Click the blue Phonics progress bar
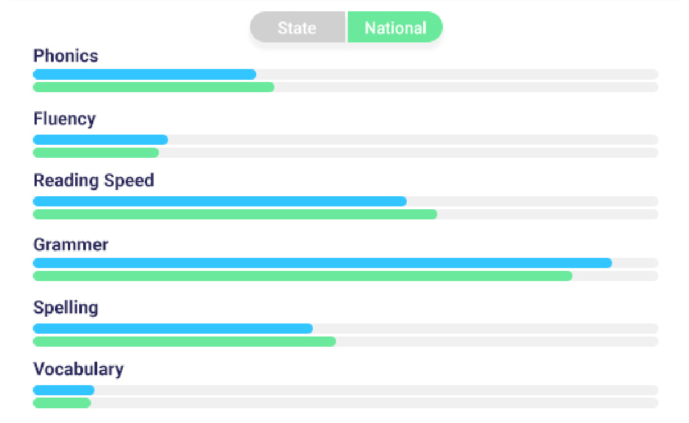Image resolution: width=689 pixels, height=423 pixels. pyautogui.click(x=145, y=74)
